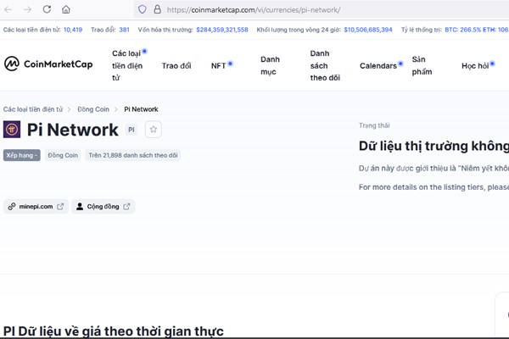This screenshot has height=339, width=509.
Task: Expand the Sản phẩm nav menu
Action: 422,65
